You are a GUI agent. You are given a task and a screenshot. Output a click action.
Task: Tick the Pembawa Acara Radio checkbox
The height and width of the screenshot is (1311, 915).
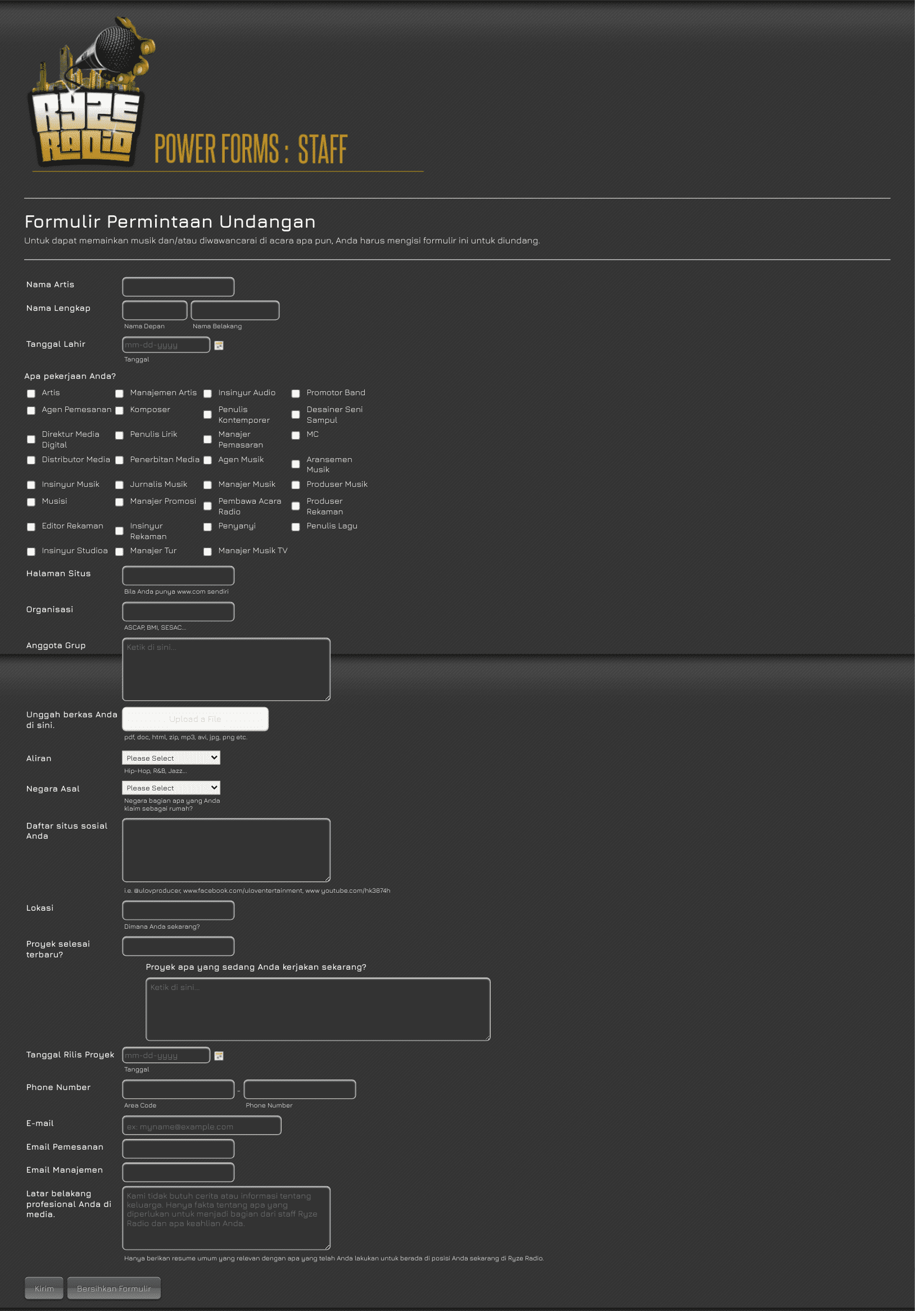pos(208,506)
